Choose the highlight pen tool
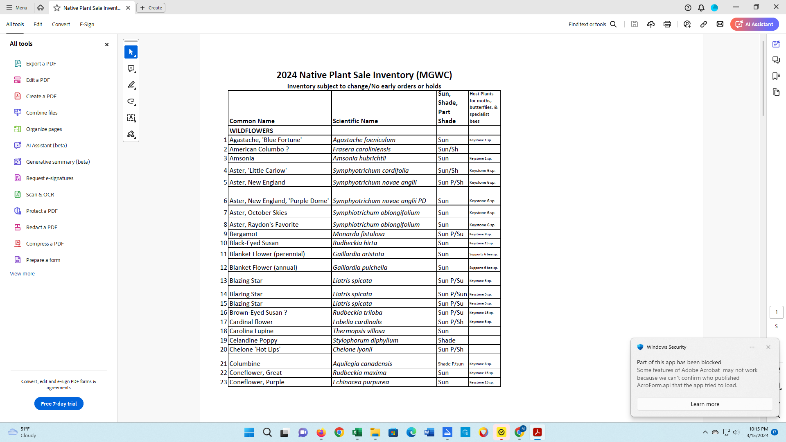The image size is (786, 442). [x=131, y=85]
